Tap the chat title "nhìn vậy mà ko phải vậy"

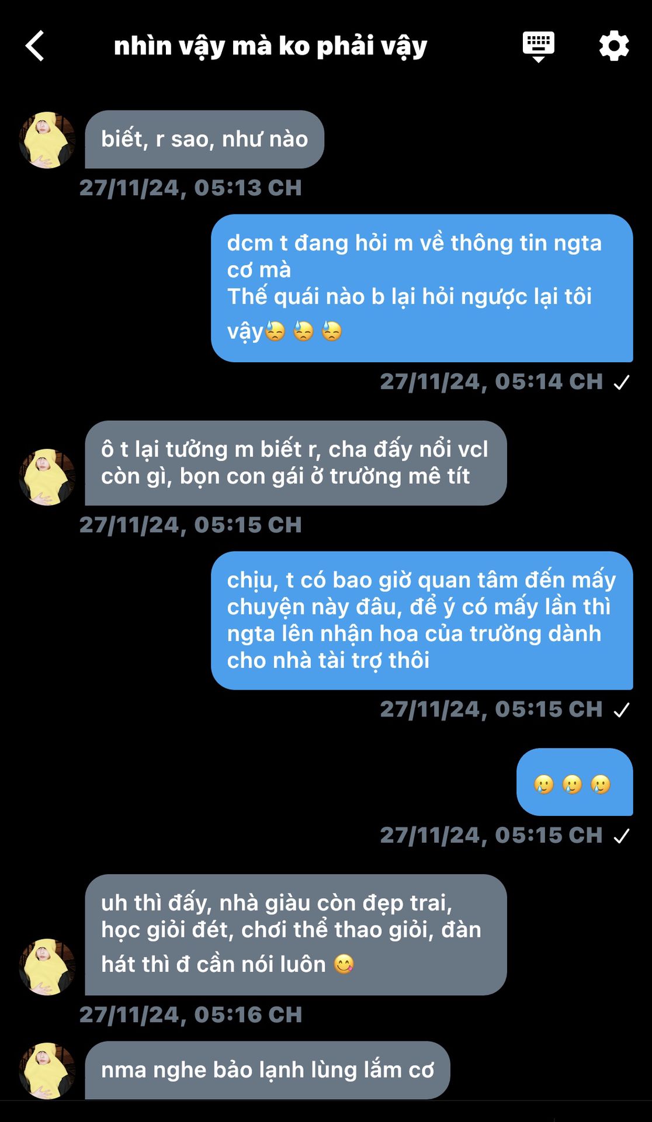coord(270,46)
